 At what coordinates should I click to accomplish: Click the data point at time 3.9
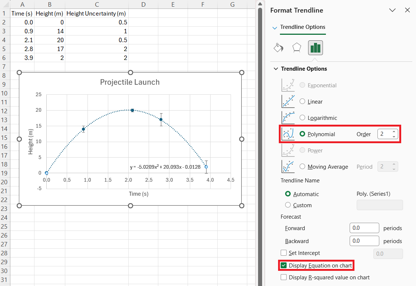(206, 167)
